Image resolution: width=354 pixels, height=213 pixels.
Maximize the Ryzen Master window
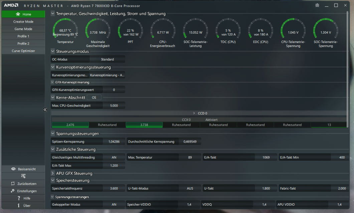point(336,5)
